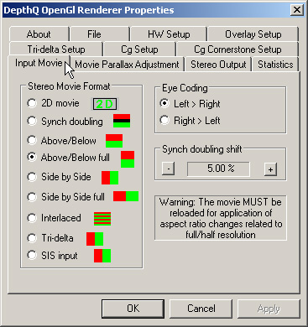Click the Apply button

(x=269, y=309)
